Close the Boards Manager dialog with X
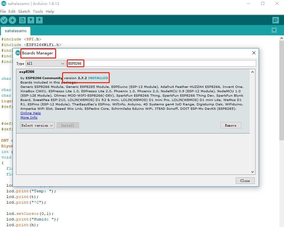This screenshot has width=284, height=227. [254, 53]
